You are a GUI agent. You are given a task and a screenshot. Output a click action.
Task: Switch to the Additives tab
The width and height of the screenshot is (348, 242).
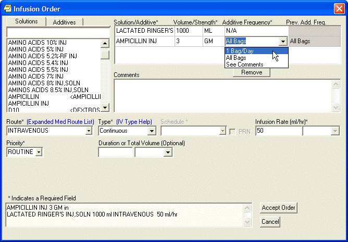[x=64, y=22]
